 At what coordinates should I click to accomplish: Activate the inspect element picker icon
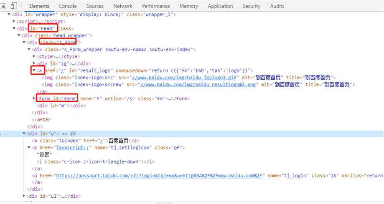(x=3, y=6)
